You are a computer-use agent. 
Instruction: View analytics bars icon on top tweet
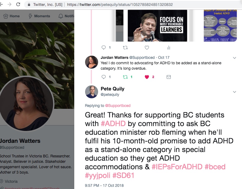click(x=169, y=48)
